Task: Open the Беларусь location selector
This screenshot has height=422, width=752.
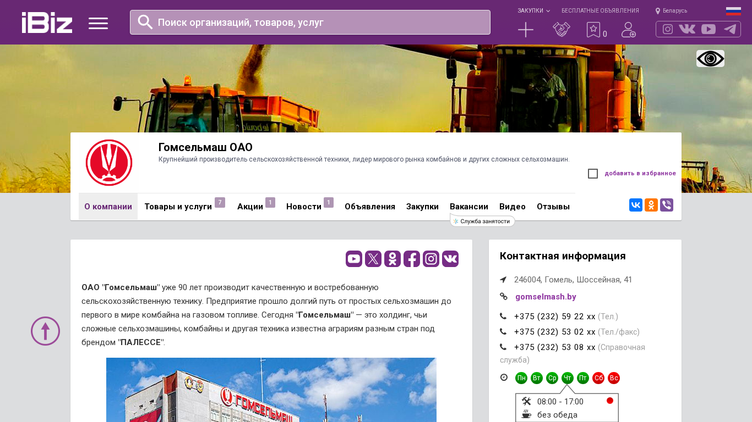Action: pos(671,11)
